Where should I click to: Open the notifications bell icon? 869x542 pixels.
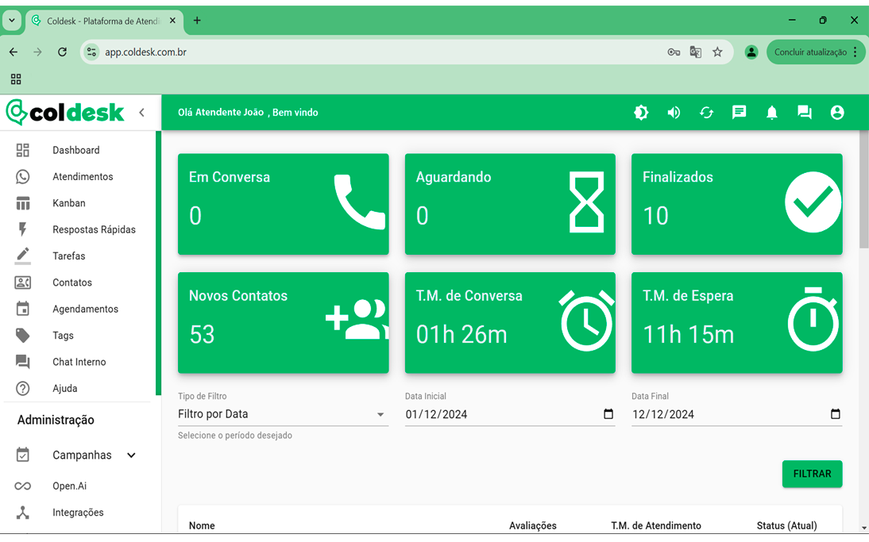(x=771, y=113)
